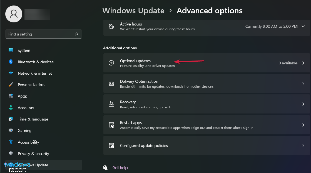Click the Optional updates plus icon
Viewport: 311px width, 173px height.
111,63
